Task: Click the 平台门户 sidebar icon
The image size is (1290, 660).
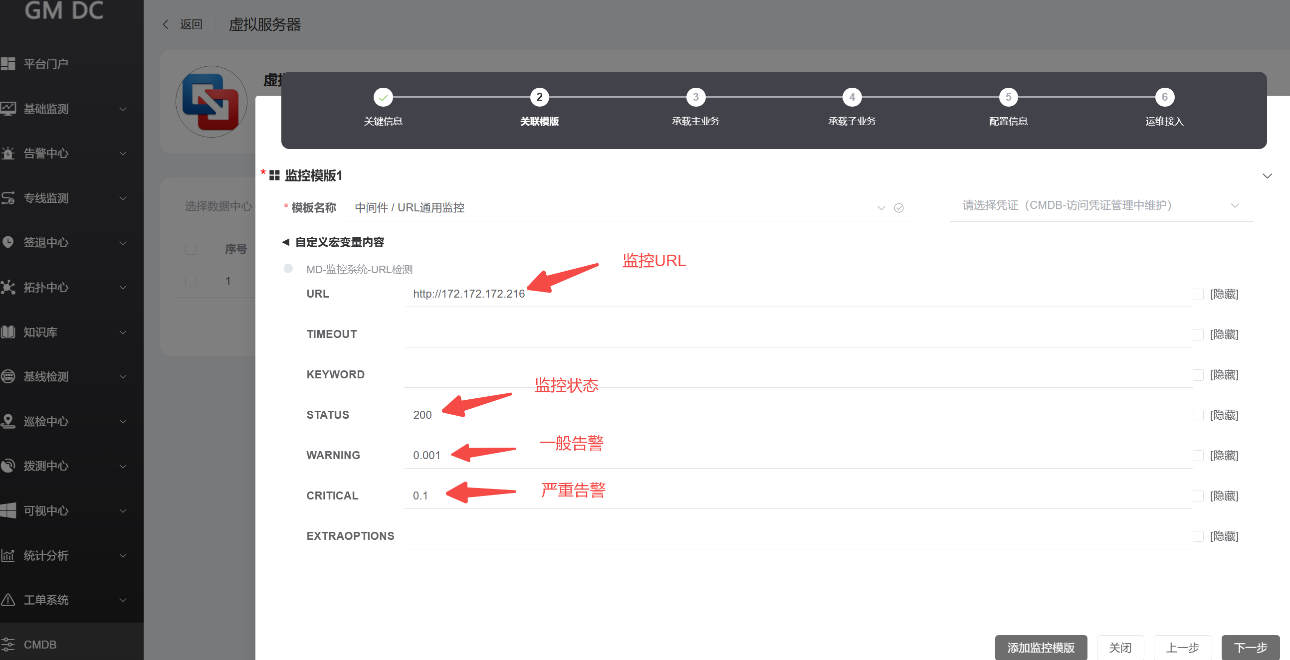Action: pyautogui.click(x=8, y=63)
